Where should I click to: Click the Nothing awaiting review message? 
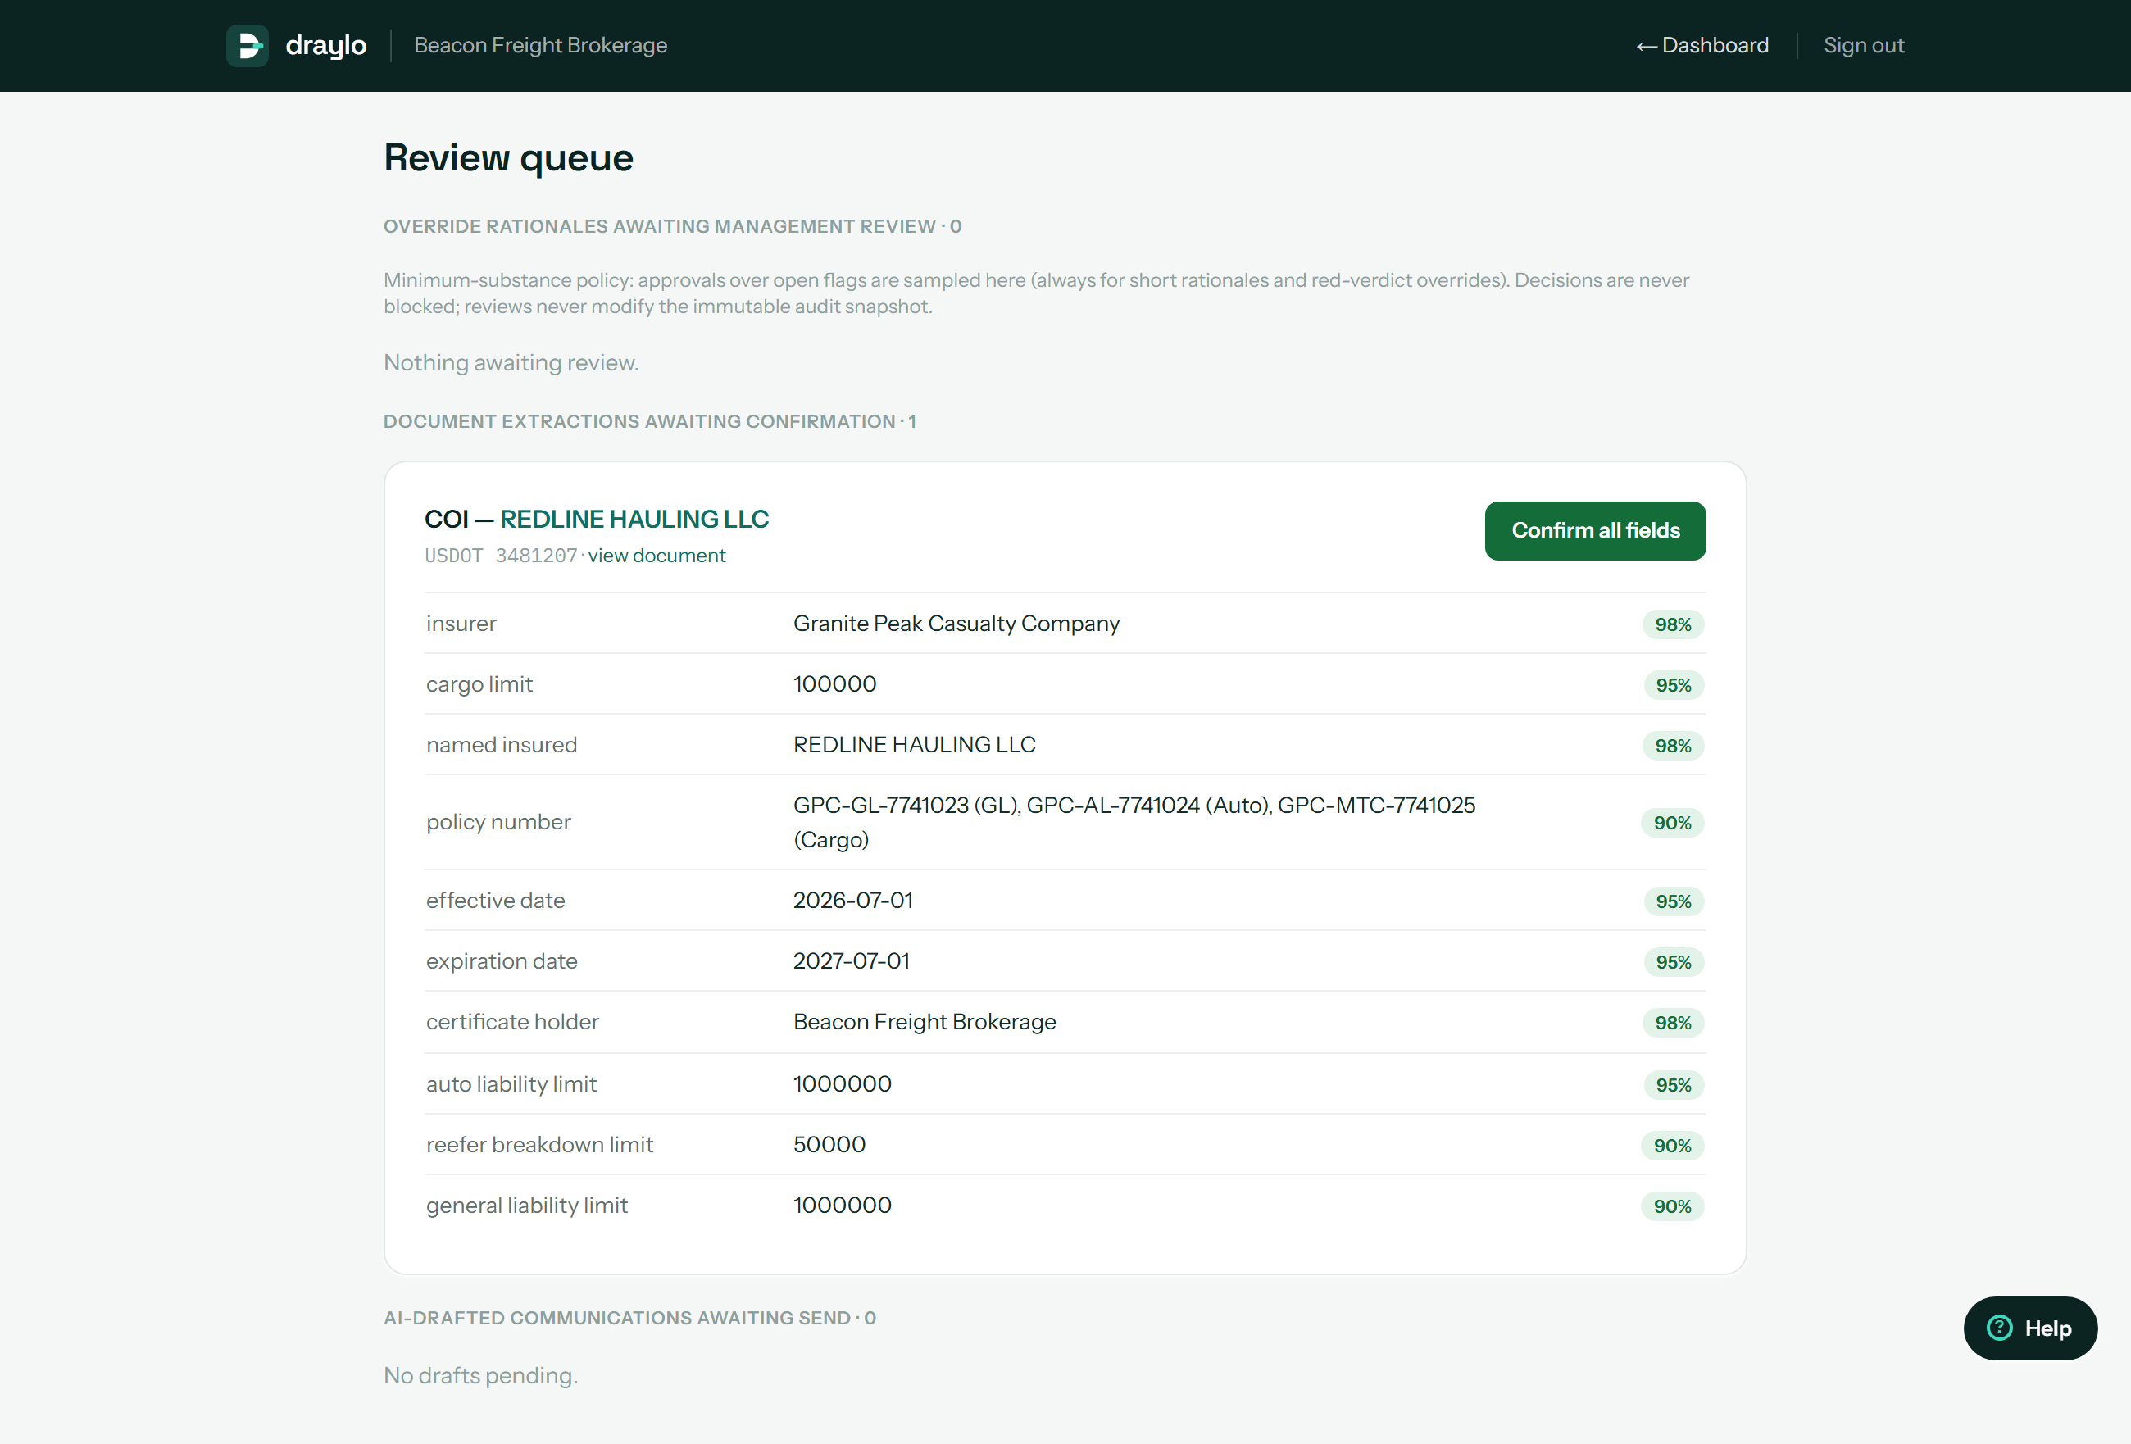pyautogui.click(x=511, y=362)
